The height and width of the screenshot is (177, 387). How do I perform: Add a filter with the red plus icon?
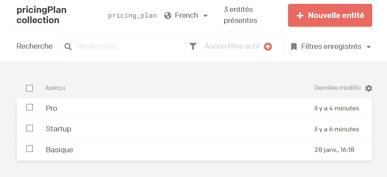268,47
